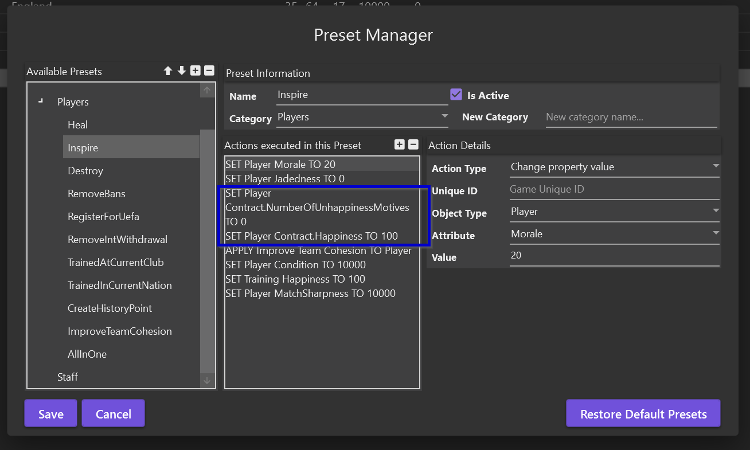Viewport: 750px width, 450px height.
Task: Remove the selected action from this preset
Action: pos(413,144)
